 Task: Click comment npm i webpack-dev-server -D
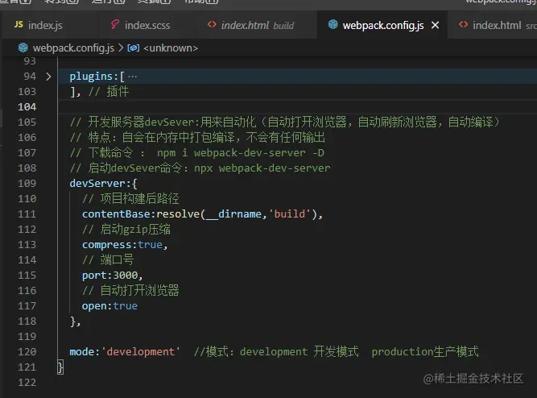pos(241,153)
